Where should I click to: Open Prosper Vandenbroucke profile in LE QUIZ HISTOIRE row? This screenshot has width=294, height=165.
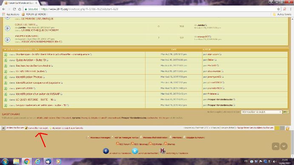pyautogui.click(x=220, y=99)
